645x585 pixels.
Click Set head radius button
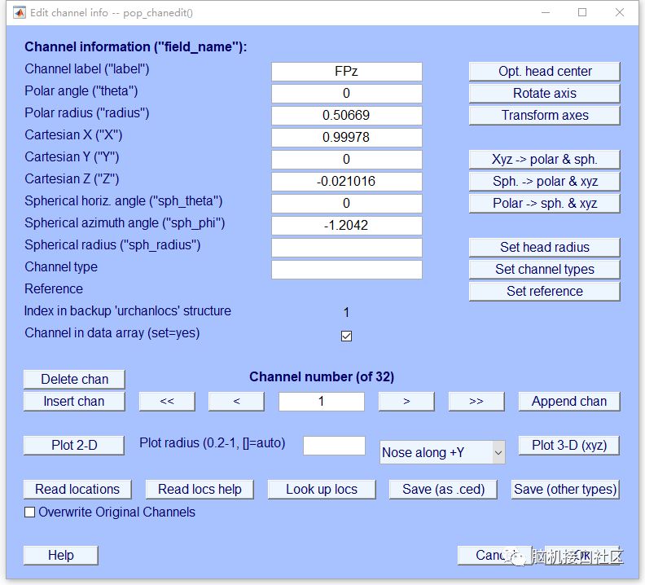tap(545, 248)
